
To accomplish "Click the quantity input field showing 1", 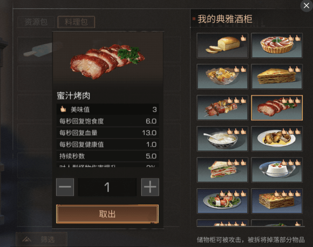I will click(107, 187).
